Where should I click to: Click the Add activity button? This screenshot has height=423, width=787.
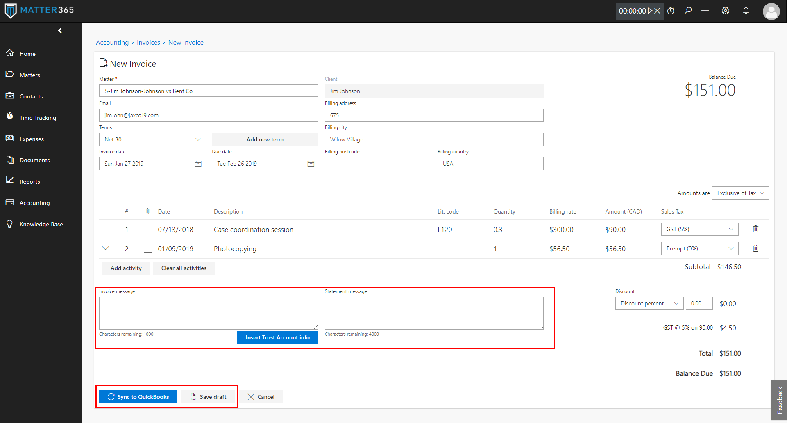pos(126,268)
